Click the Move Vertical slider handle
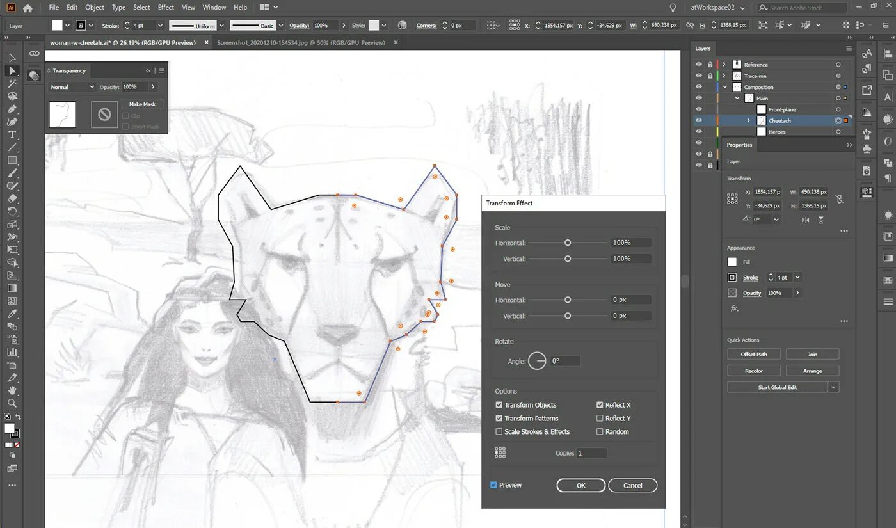 pyautogui.click(x=568, y=316)
